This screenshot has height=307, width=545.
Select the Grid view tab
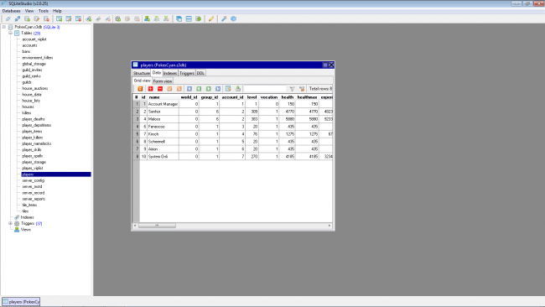(143, 81)
